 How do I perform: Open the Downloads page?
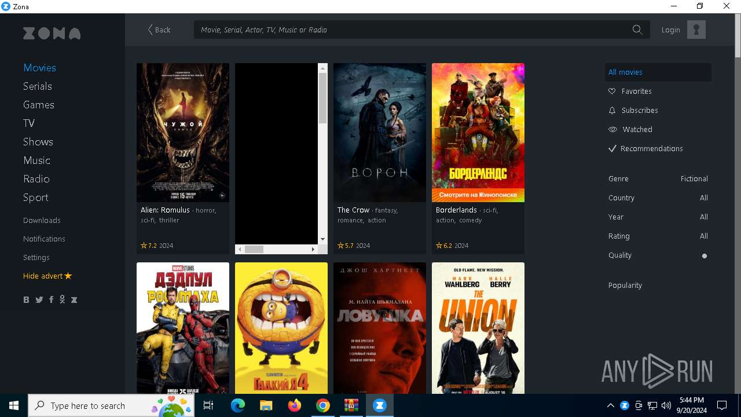42,220
